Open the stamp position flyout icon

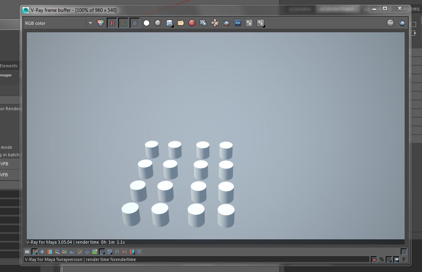coord(396,259)
